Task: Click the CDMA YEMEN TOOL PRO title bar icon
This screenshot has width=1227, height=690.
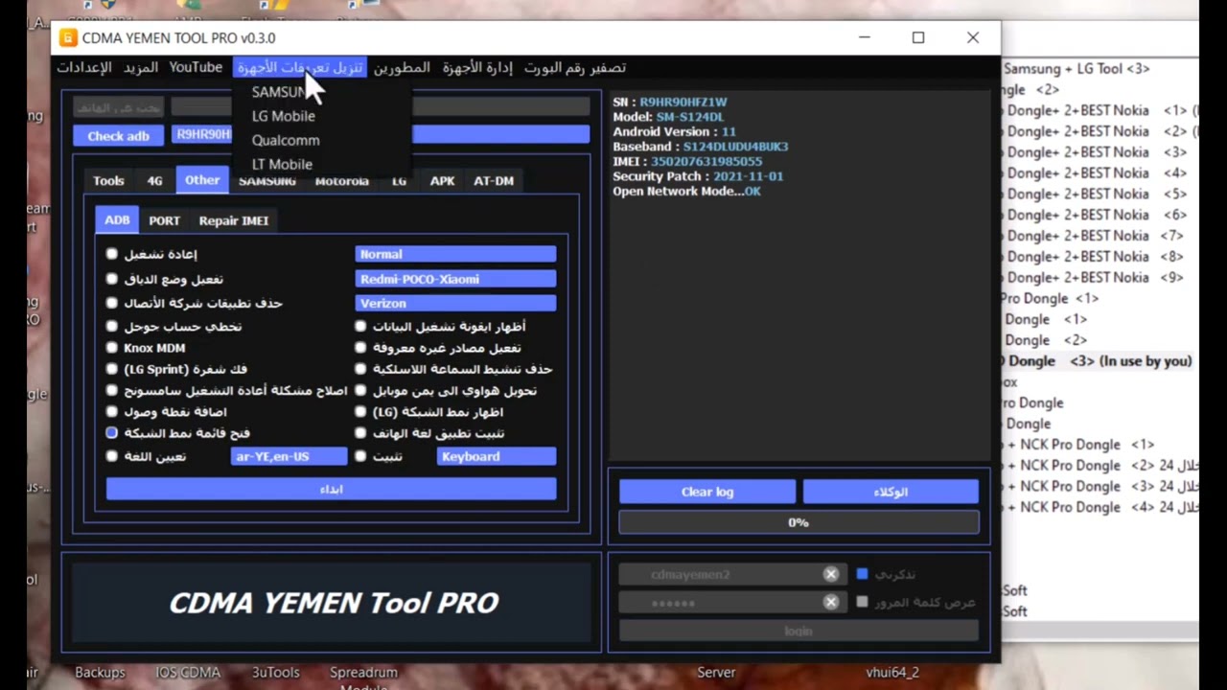Action: (68, 38)
